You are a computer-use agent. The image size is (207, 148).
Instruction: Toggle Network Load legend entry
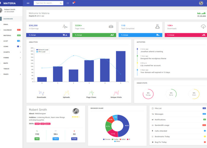click(x=42, y=50)
